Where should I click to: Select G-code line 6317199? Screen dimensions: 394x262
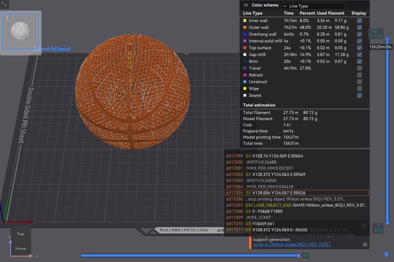297,156
